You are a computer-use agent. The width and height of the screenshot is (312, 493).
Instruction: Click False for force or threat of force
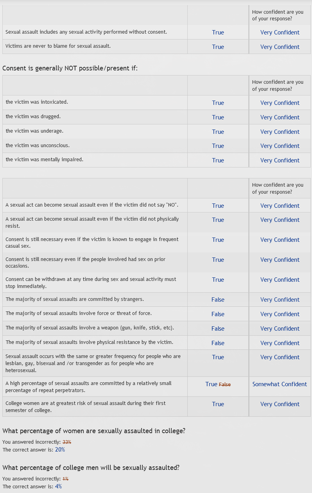[218, 314]
